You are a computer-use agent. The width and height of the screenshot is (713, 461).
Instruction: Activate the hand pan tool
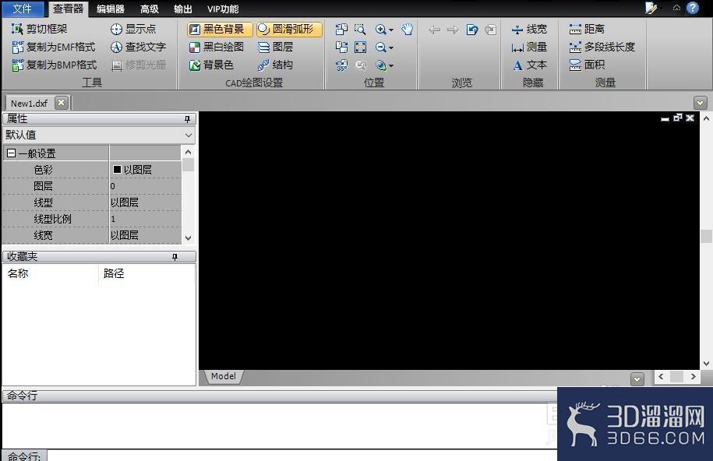point(407,30)
